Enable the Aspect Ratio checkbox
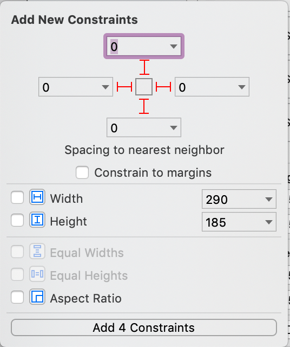The image size is (290, 347). (x=17, y=297)
